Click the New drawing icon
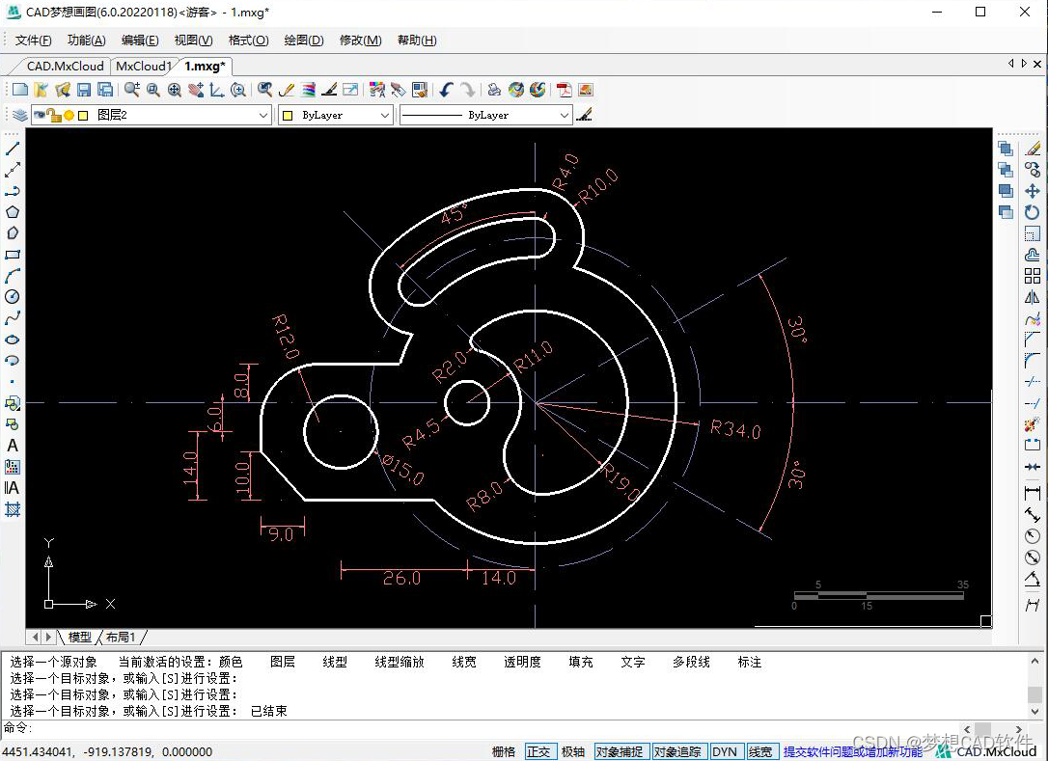This screenshot has width=1048, height=761. click(20, 90)
